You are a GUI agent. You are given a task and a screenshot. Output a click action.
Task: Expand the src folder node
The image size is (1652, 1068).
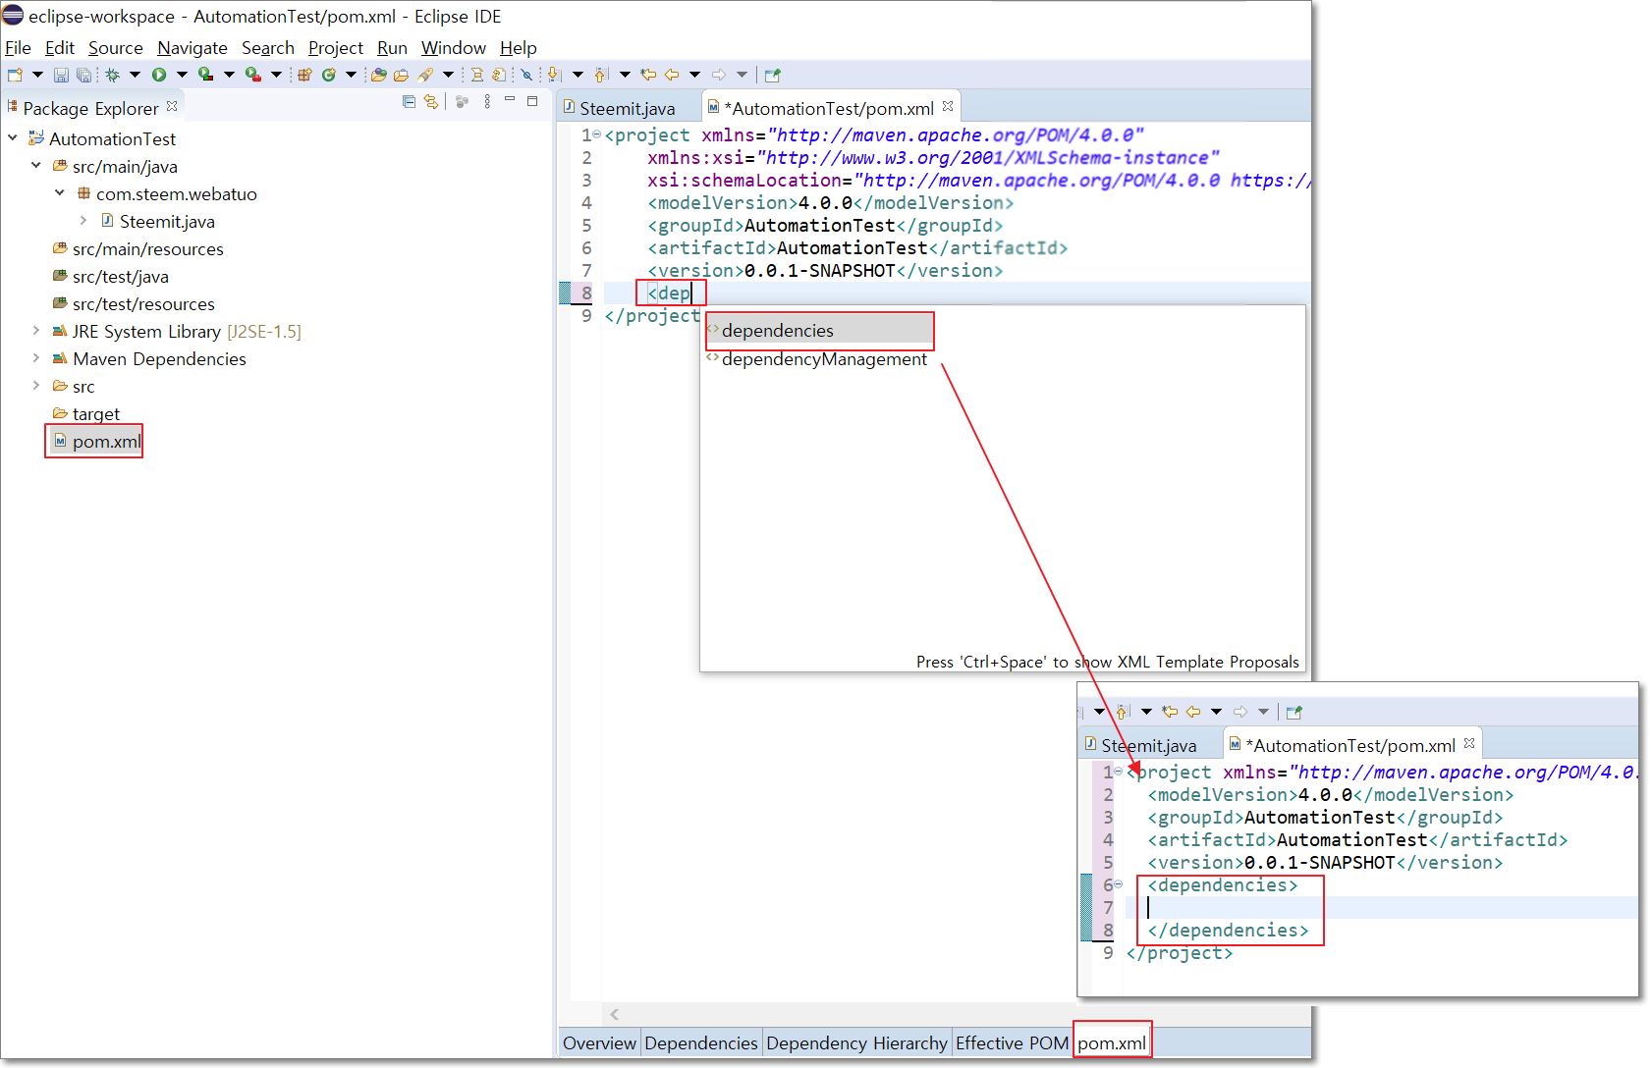[x=36, y=386]
